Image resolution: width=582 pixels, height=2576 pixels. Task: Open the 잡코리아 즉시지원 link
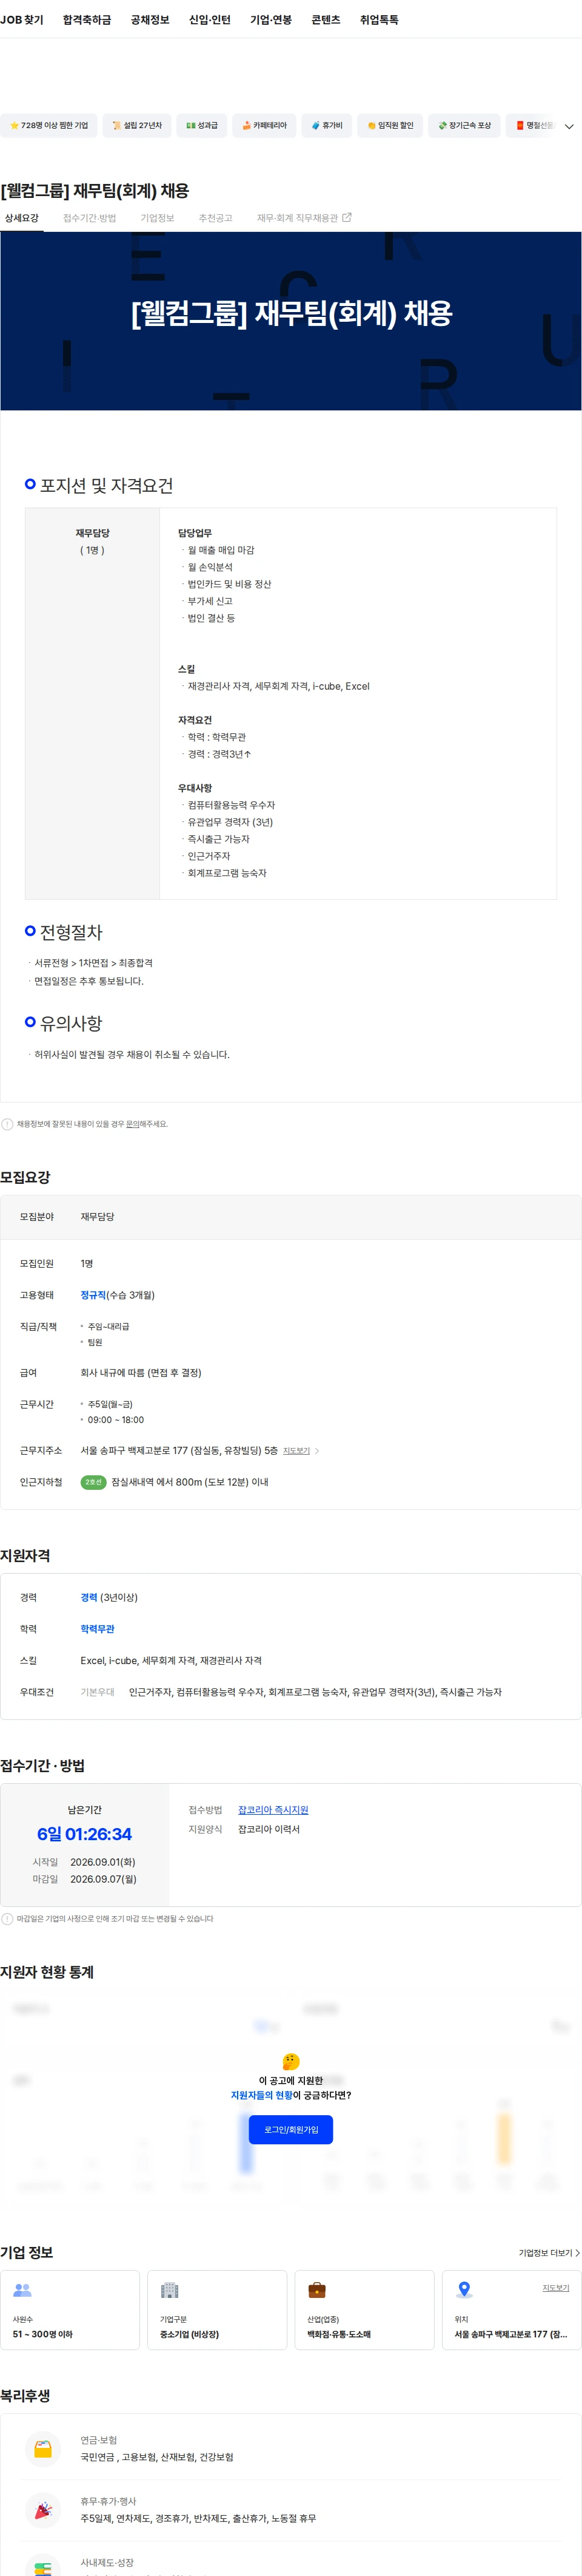point(273,1810)
